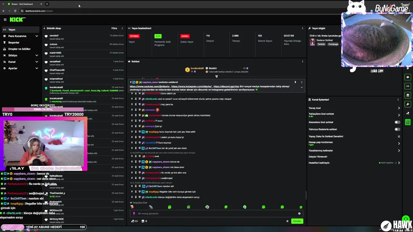Open the discord.gg/nilay link in the pinned message
Screen dimensions: 413x232
pos(226,86)
